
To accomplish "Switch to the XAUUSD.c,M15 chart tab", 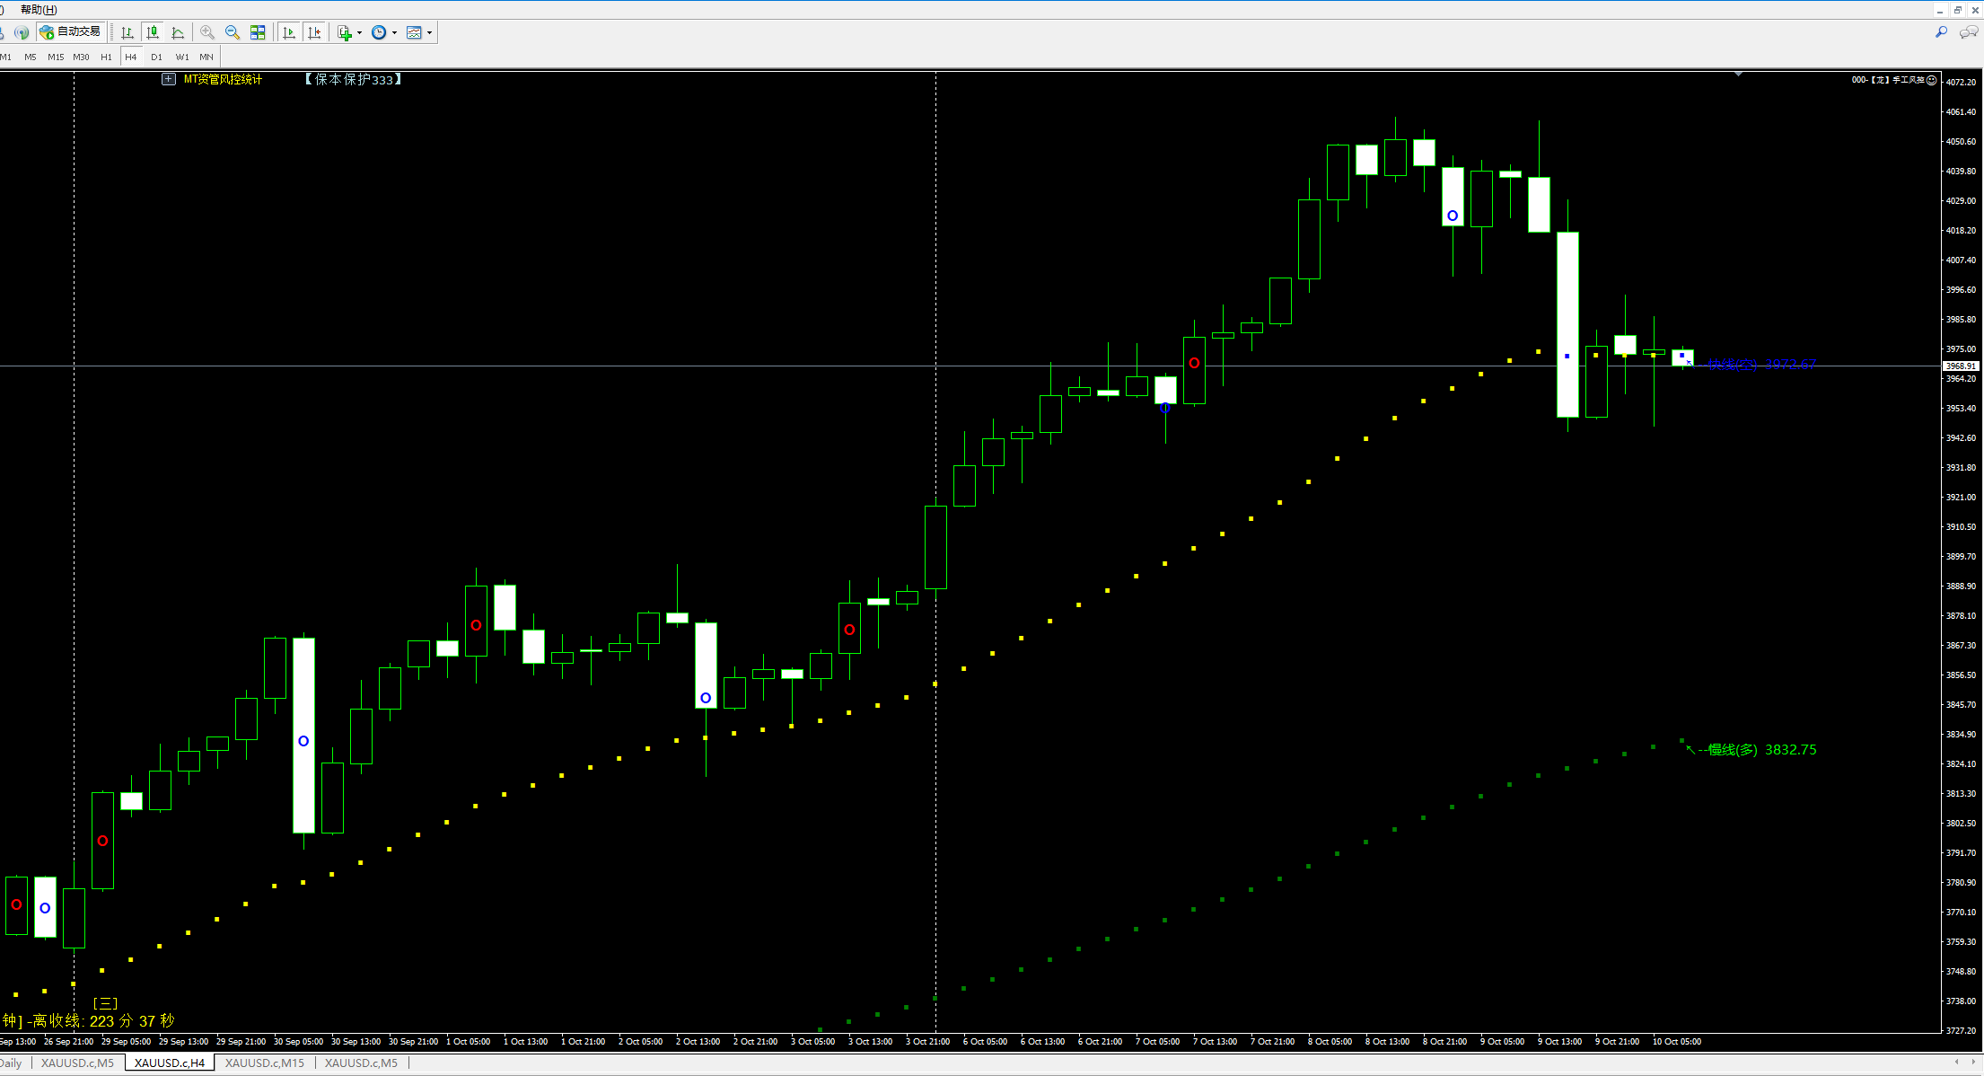I will click(264, 1063).
